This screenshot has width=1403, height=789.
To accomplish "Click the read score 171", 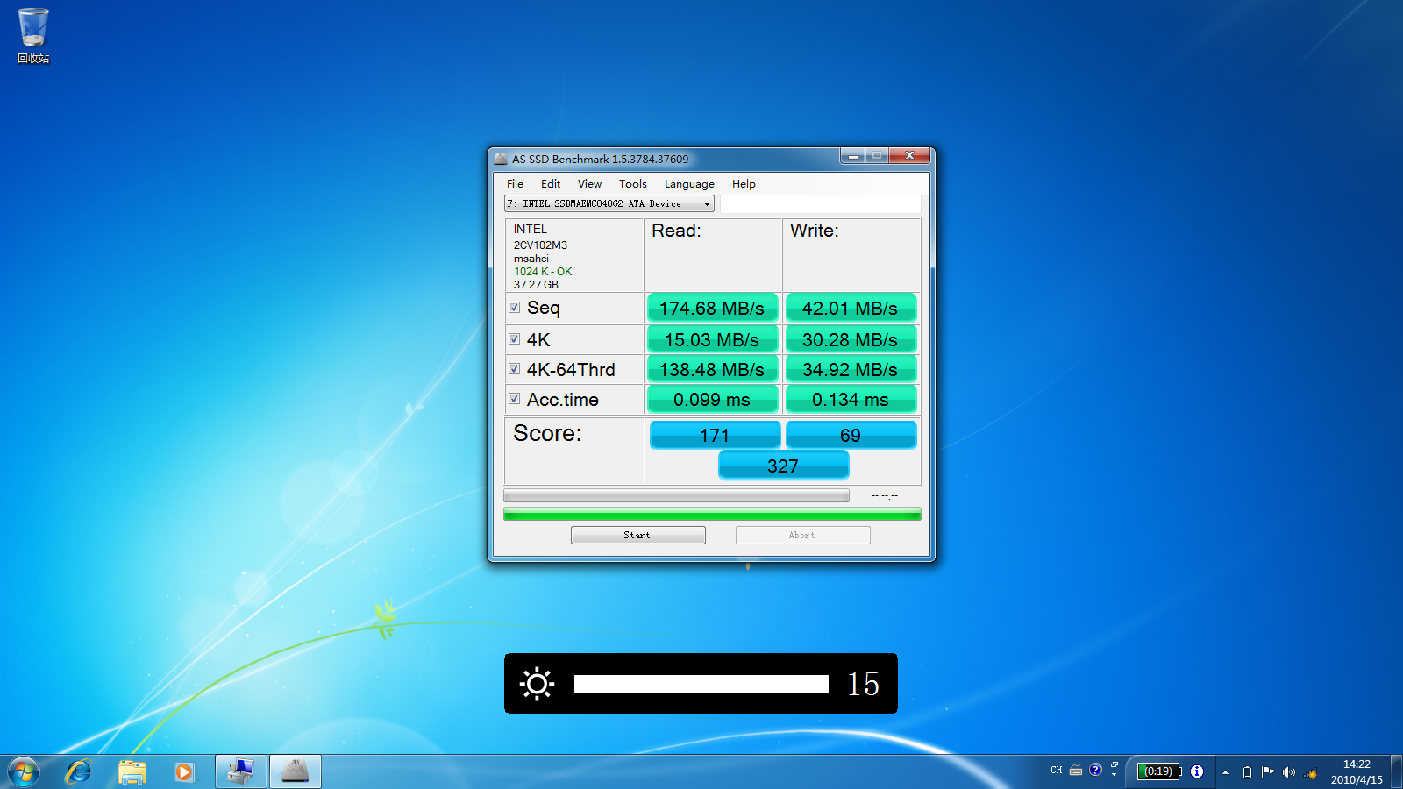I will 715,435.
